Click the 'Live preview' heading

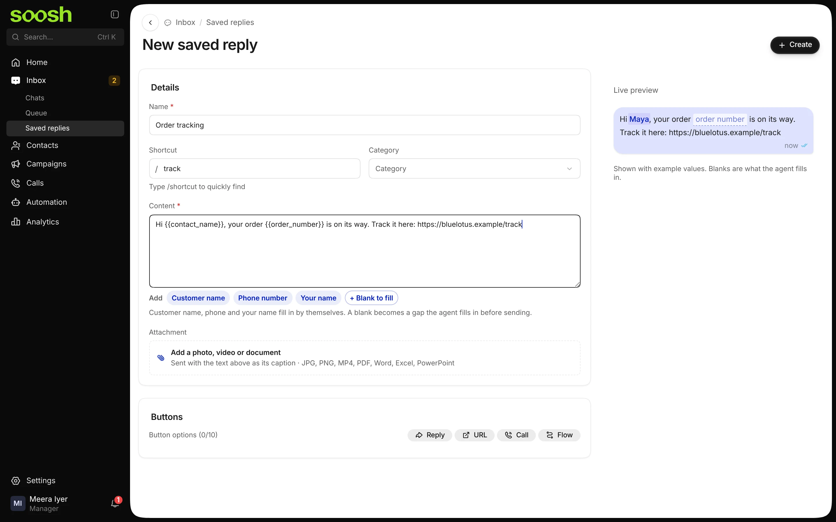(636, 90)
